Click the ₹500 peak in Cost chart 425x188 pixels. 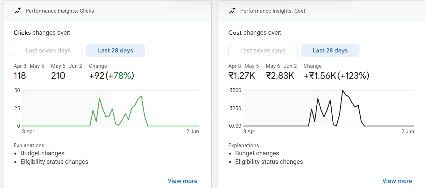click(343, 91)
